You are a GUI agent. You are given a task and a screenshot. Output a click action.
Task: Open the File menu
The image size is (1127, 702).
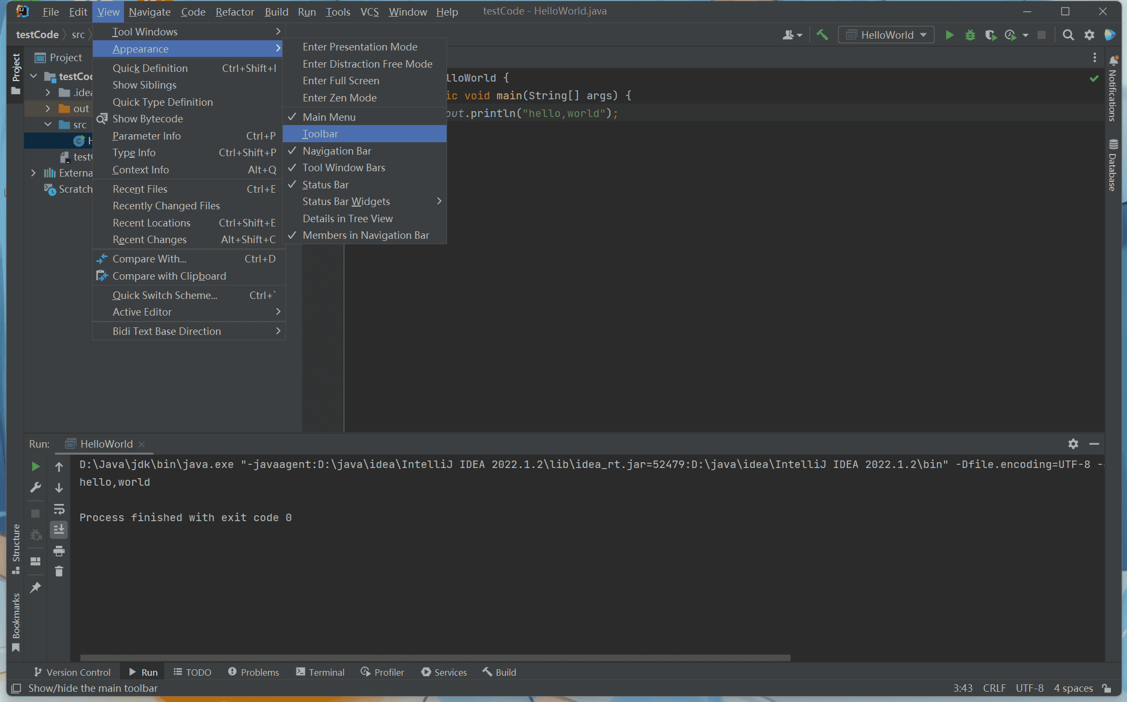coord(50,12)
